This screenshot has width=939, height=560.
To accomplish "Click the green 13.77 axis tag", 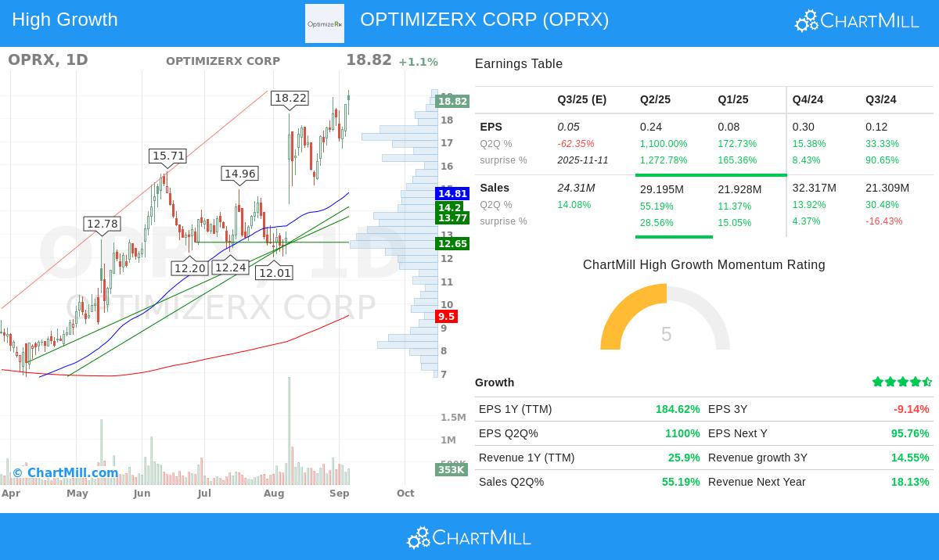I will [452, 218].
